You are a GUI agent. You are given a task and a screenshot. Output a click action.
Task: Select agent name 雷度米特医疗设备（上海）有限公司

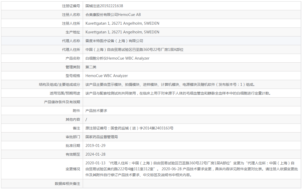[x=114, y=41]
